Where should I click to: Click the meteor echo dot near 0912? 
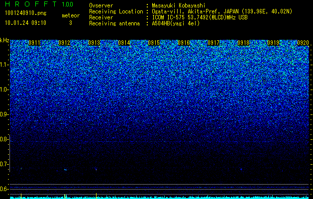tap(65, 170)
